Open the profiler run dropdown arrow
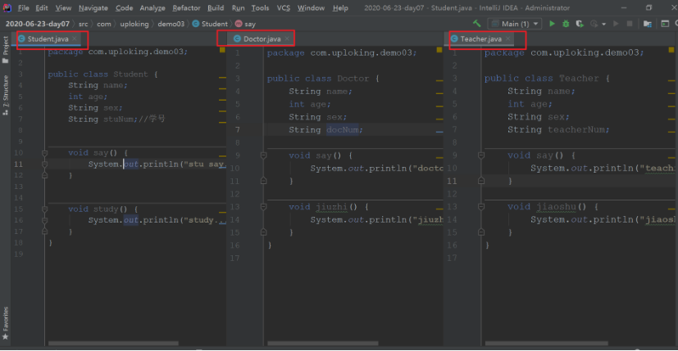 [x=603, y=25]
